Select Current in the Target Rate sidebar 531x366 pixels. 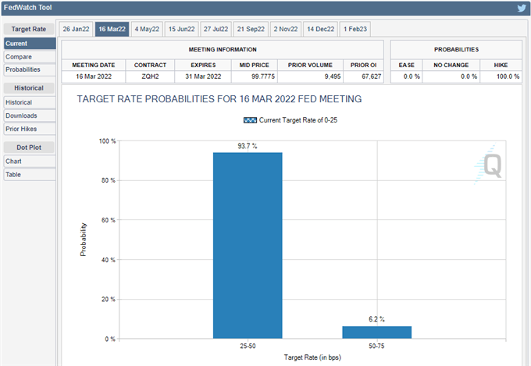pos(30,44)
